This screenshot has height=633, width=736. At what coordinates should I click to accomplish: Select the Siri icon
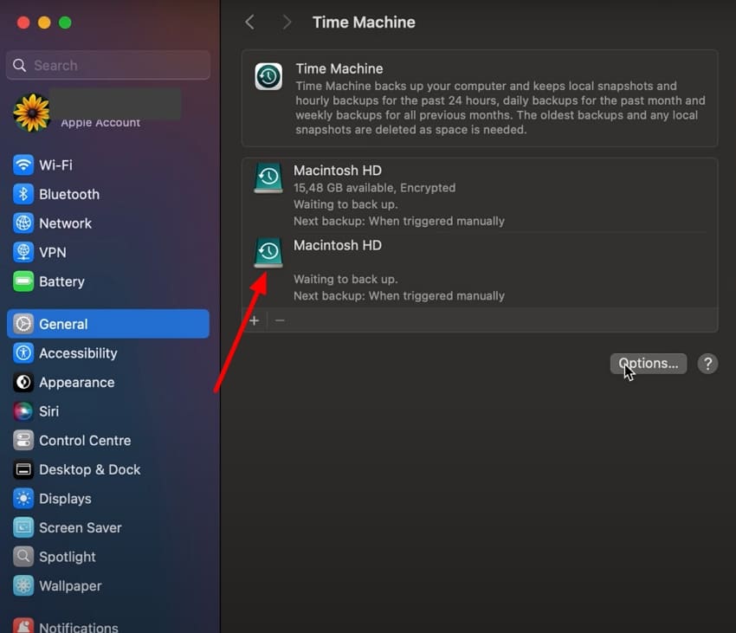[23, 411]
